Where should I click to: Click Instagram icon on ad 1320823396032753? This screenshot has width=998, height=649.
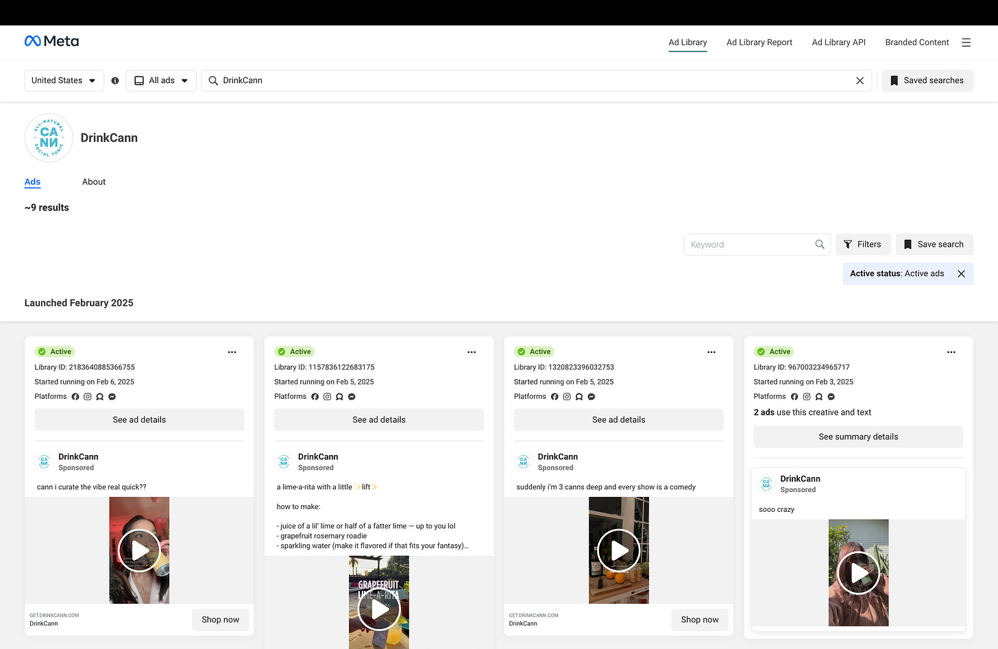[x=567, y=397]
